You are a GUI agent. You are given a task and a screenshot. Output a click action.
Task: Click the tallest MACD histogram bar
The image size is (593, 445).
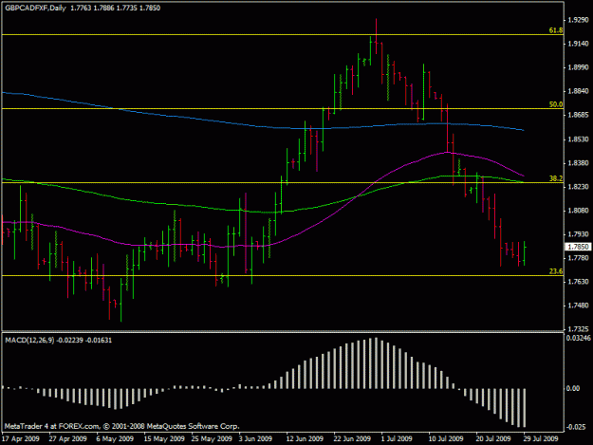click(x=376, y=363)
